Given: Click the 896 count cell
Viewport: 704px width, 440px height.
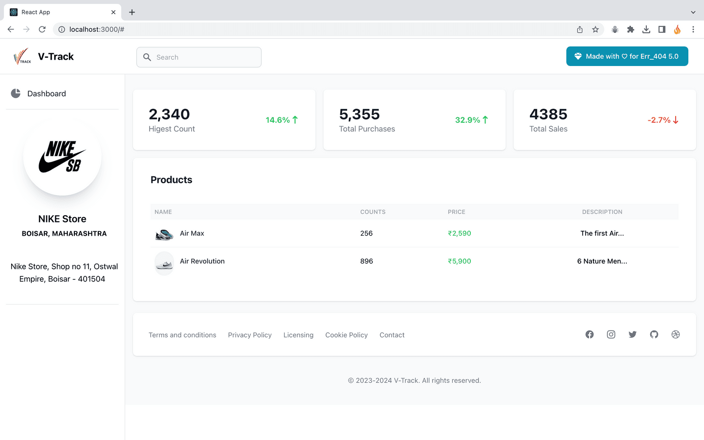Looking at the screenshot, I should tap(367, 261).
